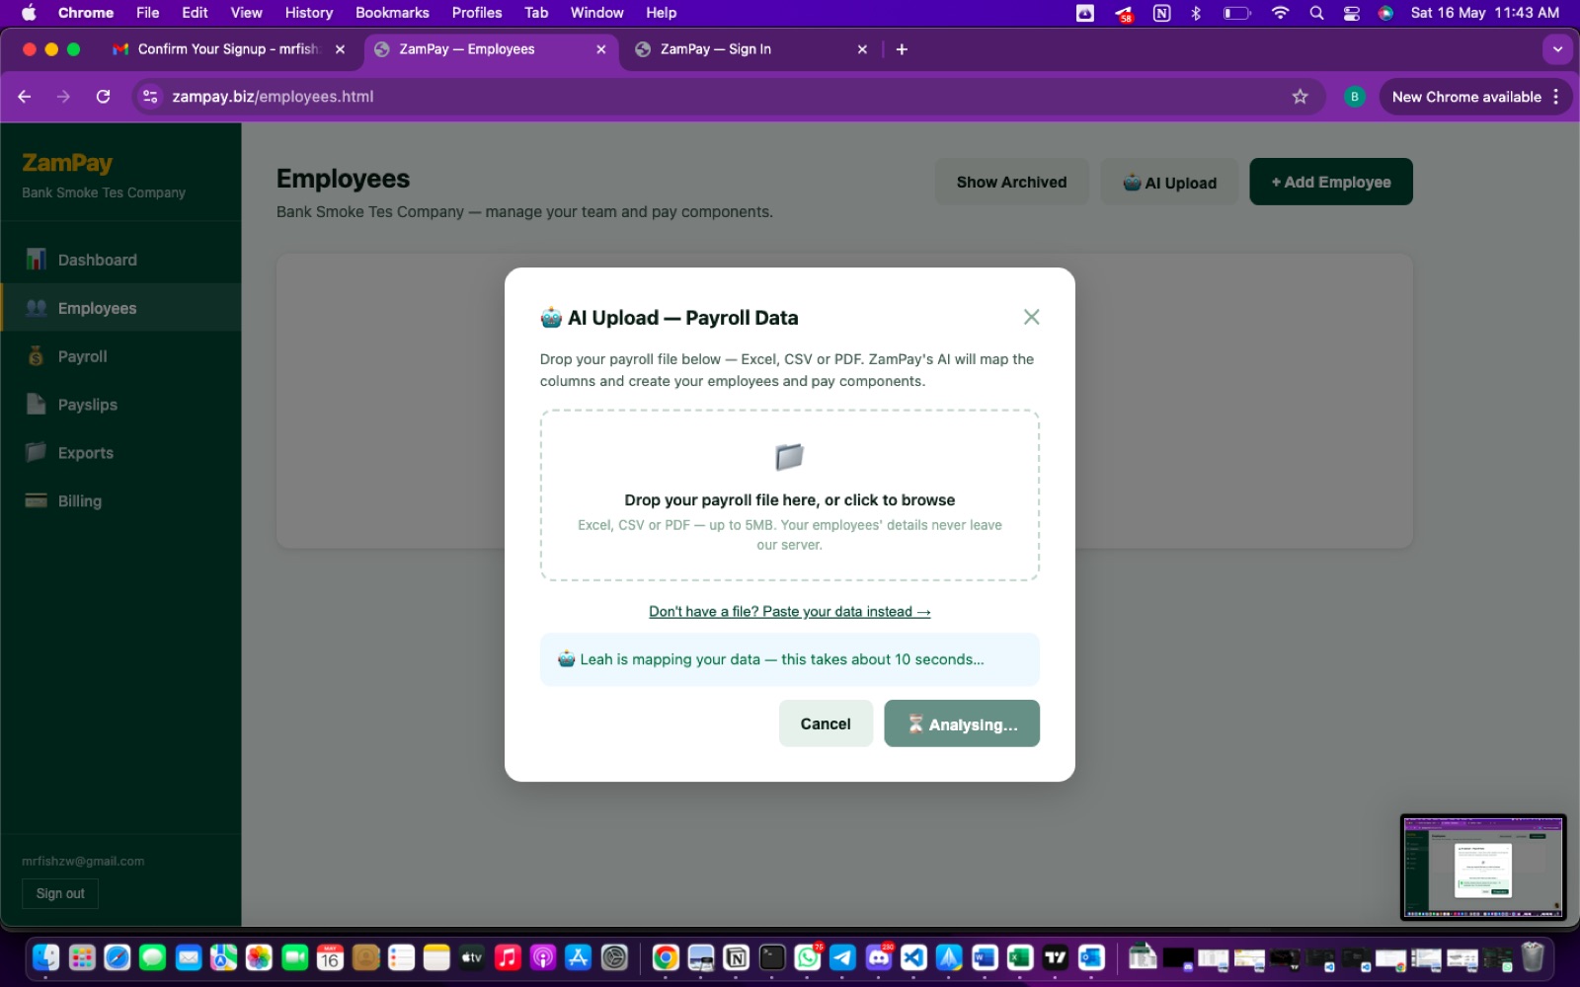View site information icon in address bar
The height and width of the screenshot is (987, 1580).
(150, 97)
